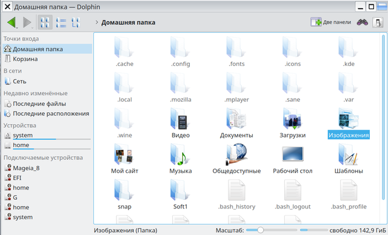The image size is (388, 235).
Task: Select the Soft1 folder icon
Action: tap(180, 190)
